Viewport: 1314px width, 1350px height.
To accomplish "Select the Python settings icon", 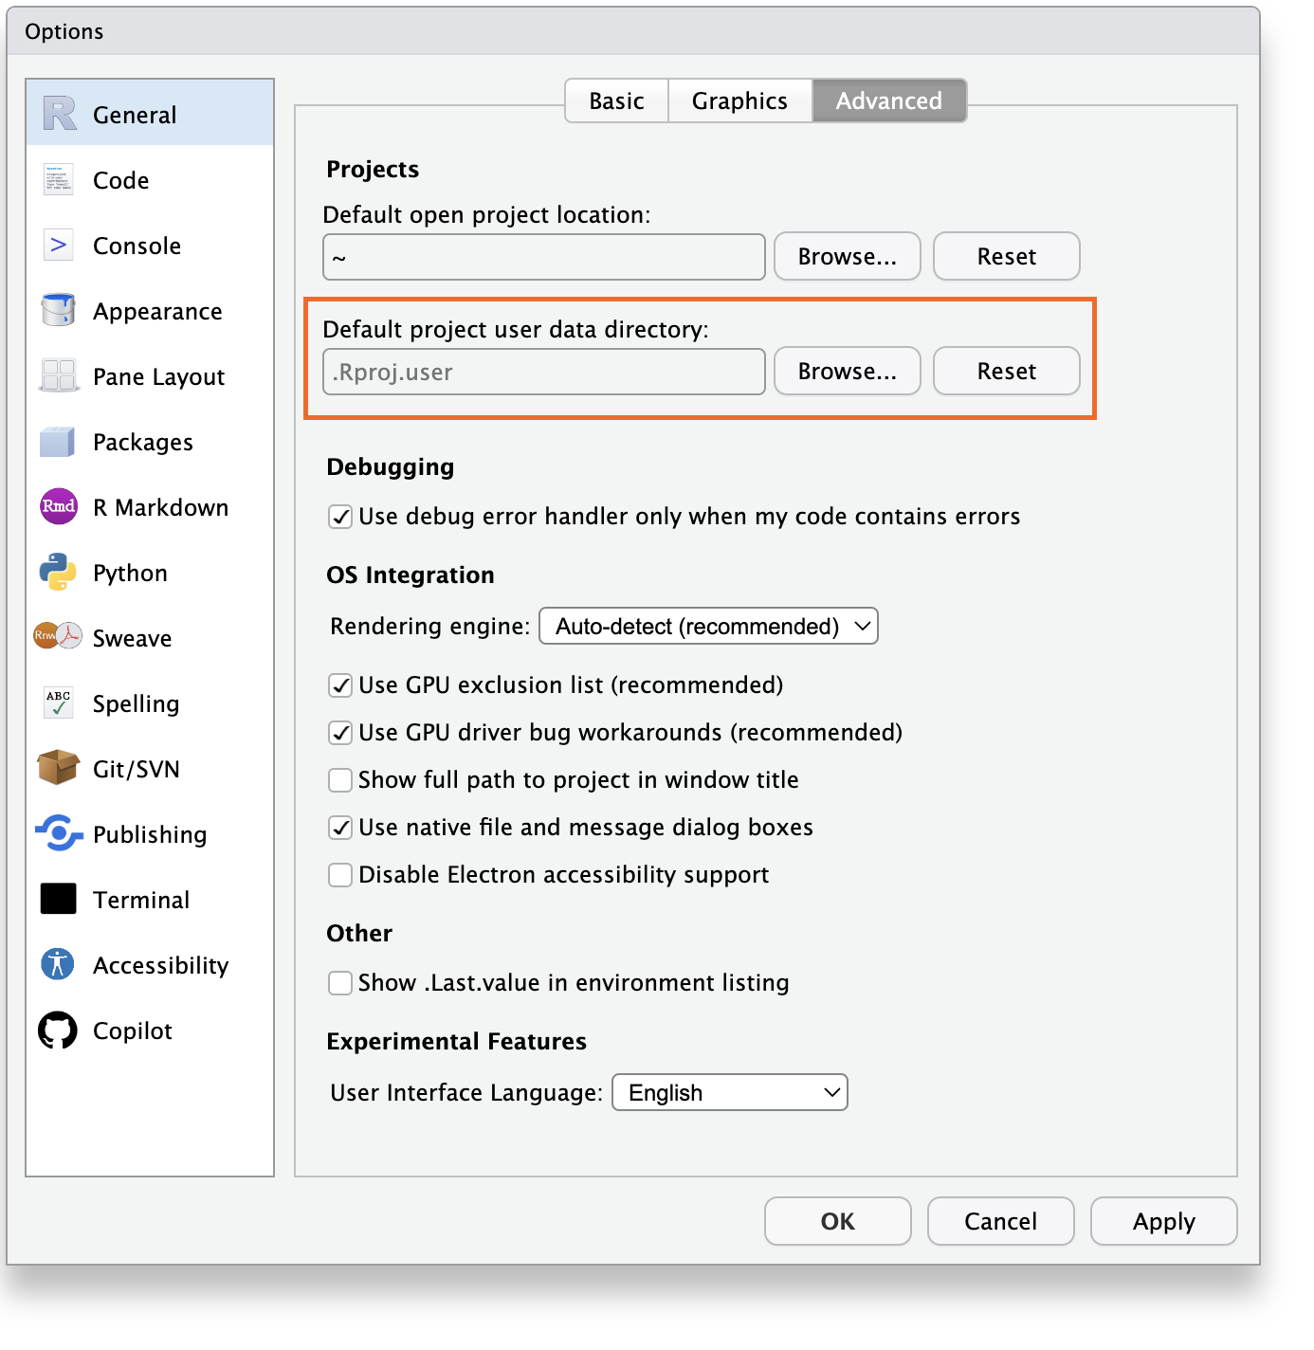I will 58,573.
